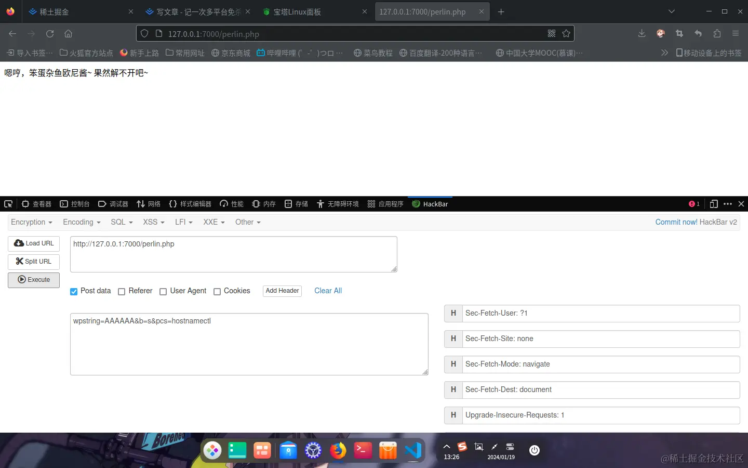Open Firefox hamburger application menu
The width and height of the screenshot is (748, 468).
click(735, 34)
